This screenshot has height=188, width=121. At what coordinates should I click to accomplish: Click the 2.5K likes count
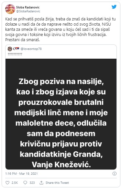[x=15, y=183]
